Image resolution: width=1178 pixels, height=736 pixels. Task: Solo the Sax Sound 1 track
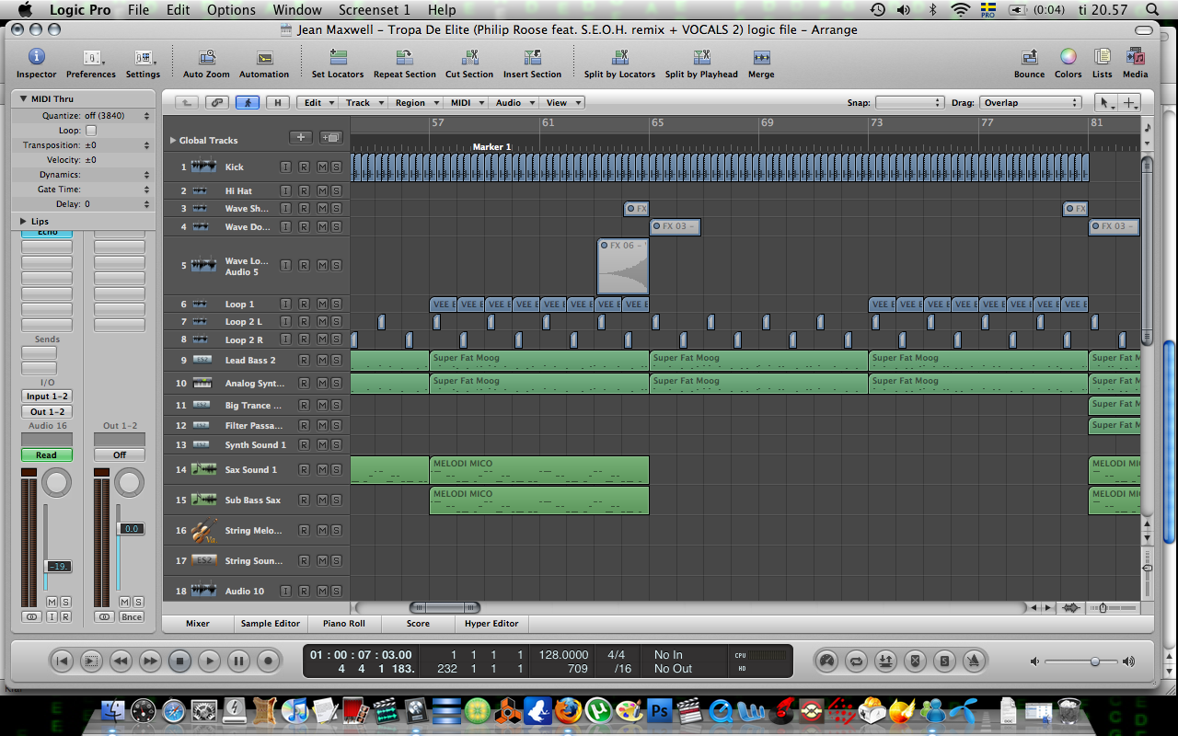coord(336,469)
